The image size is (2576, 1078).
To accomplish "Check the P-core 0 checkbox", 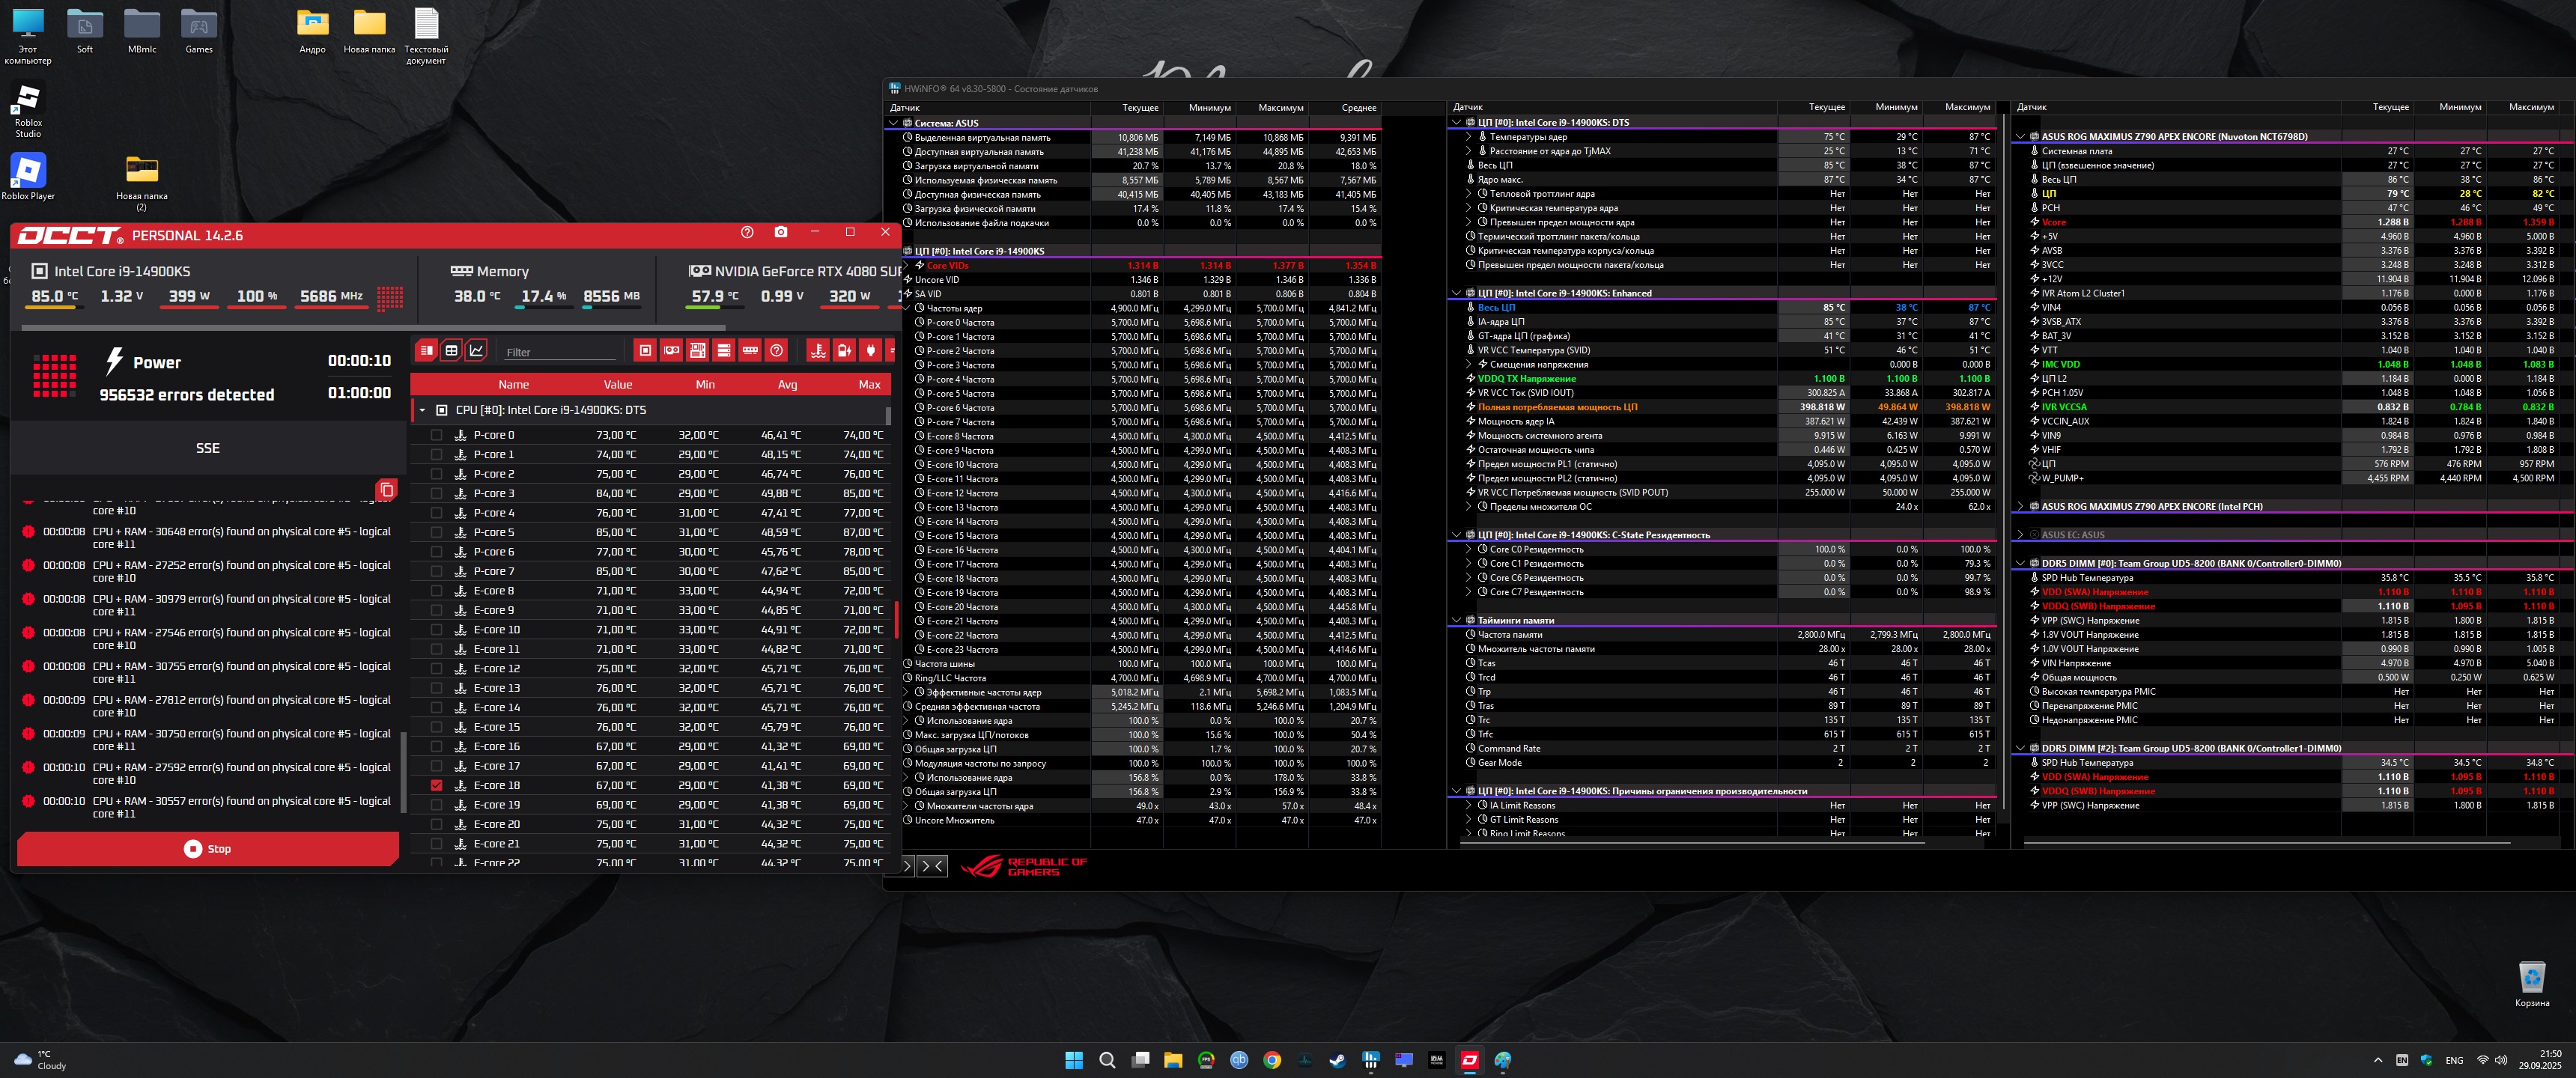I will (x=436, y=435).
